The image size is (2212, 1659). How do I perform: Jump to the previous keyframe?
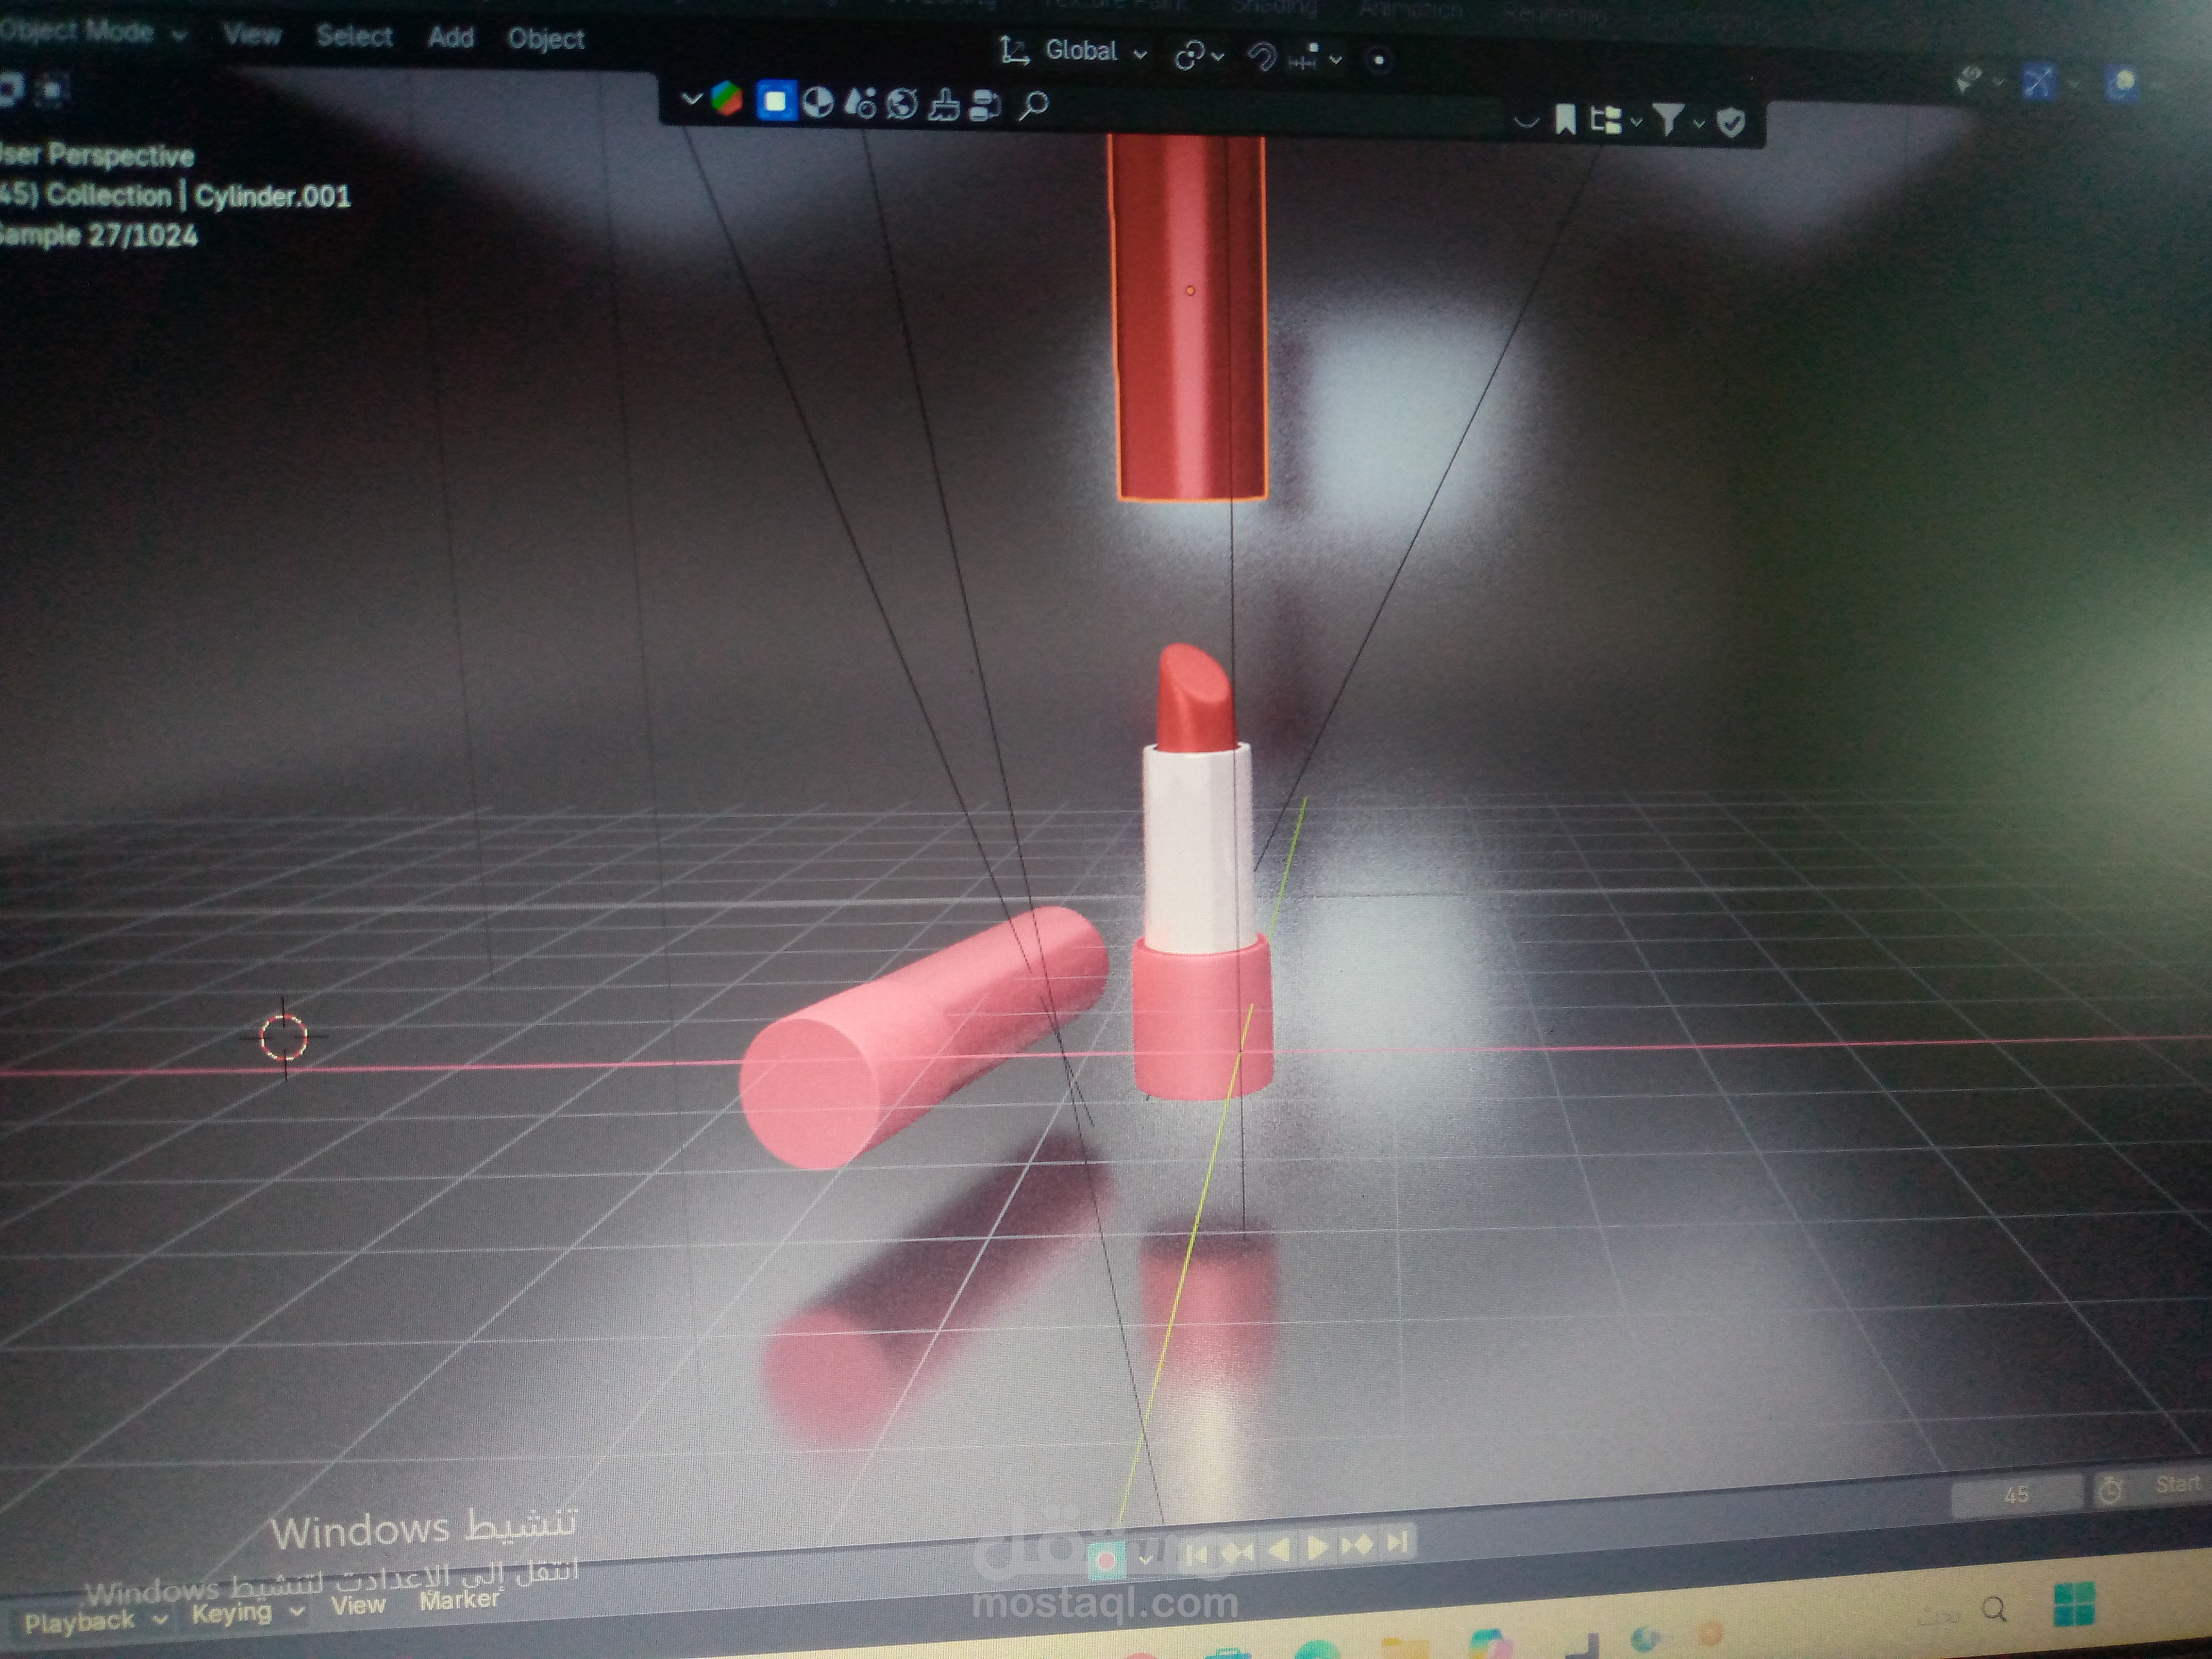(1238, 1552)
